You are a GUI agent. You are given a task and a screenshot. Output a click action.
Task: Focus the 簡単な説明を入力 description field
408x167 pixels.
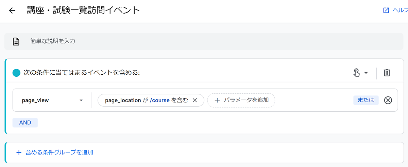(x=204, y=41)
